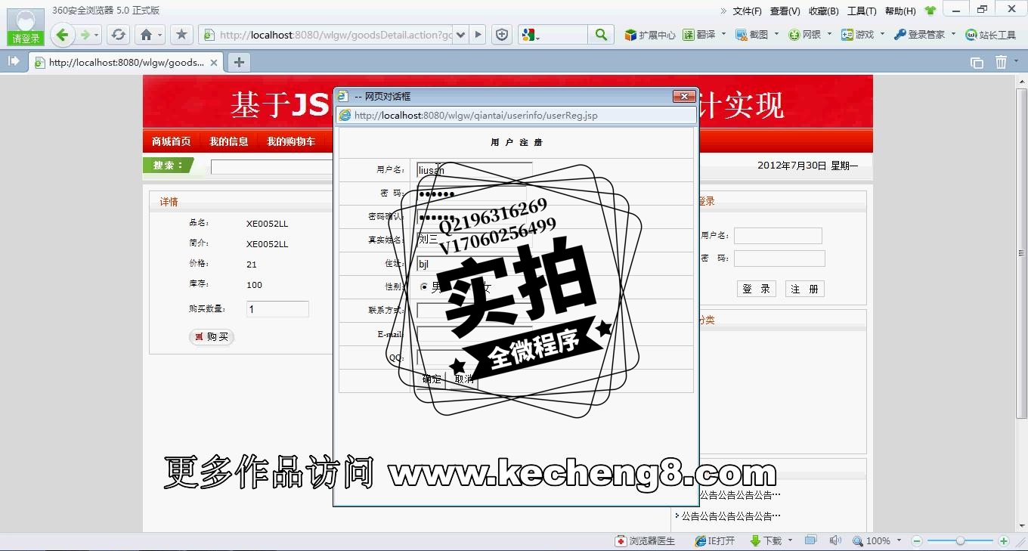The height and width of the screenshot is (551, 1028).
Task: Expand the 网银 dropdown arrow
Action: (829, 34)
